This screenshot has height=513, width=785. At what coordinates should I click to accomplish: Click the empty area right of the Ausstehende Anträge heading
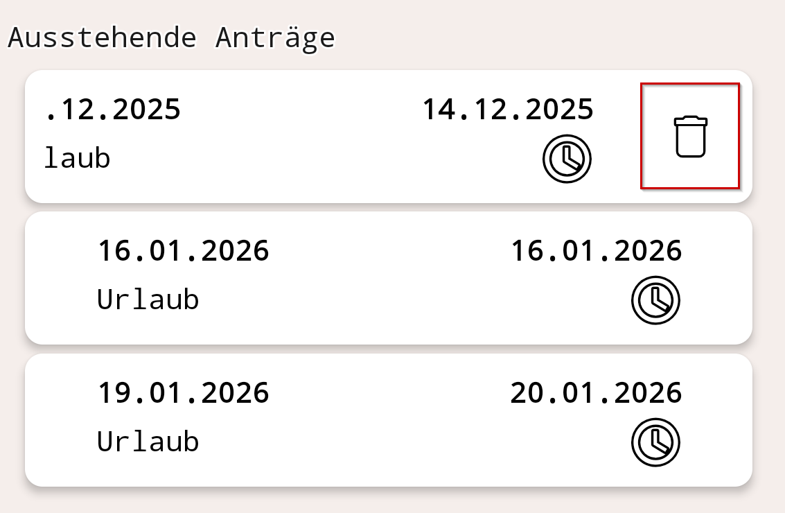554,37
